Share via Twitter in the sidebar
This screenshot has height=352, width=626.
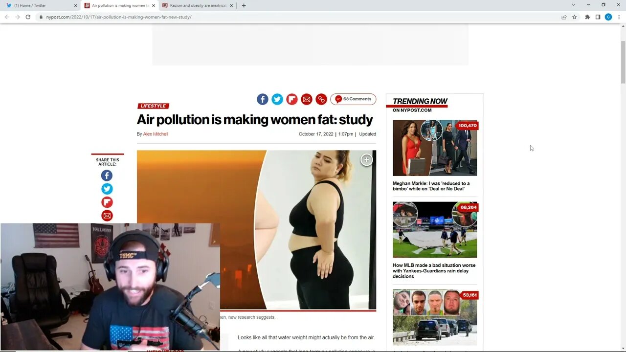[107, 189]
